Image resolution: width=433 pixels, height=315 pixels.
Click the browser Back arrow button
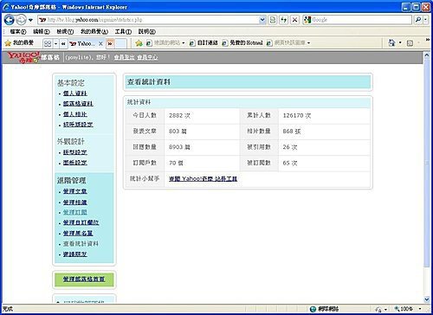[10, 20]
